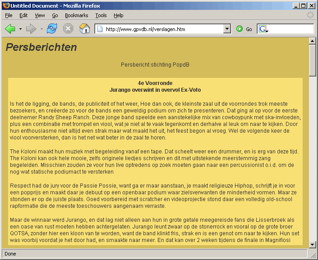Image resolution: width=318 pixels, height=260 pixels.
Task: Click the Firefox logo in title bar
Action: tap(6, 5)
